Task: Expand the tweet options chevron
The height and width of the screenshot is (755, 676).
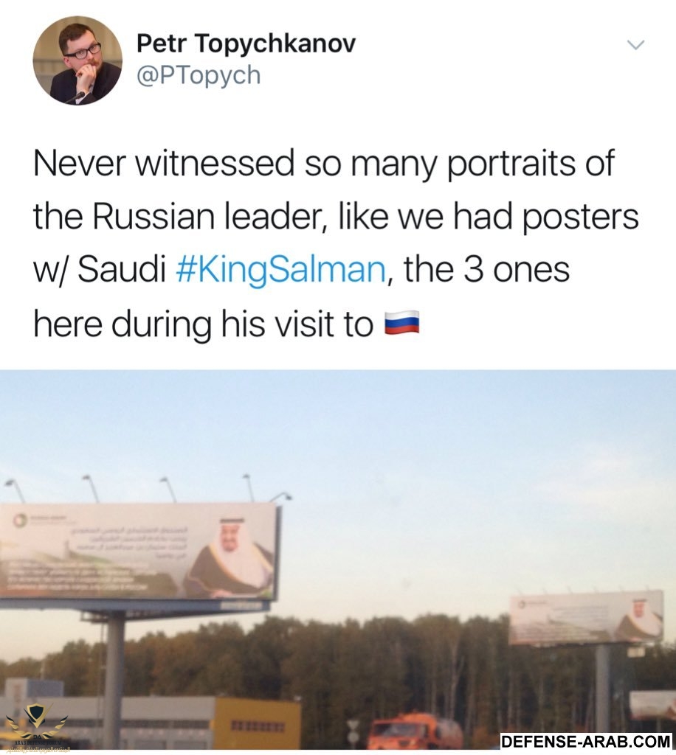Action: click(635, 45)
